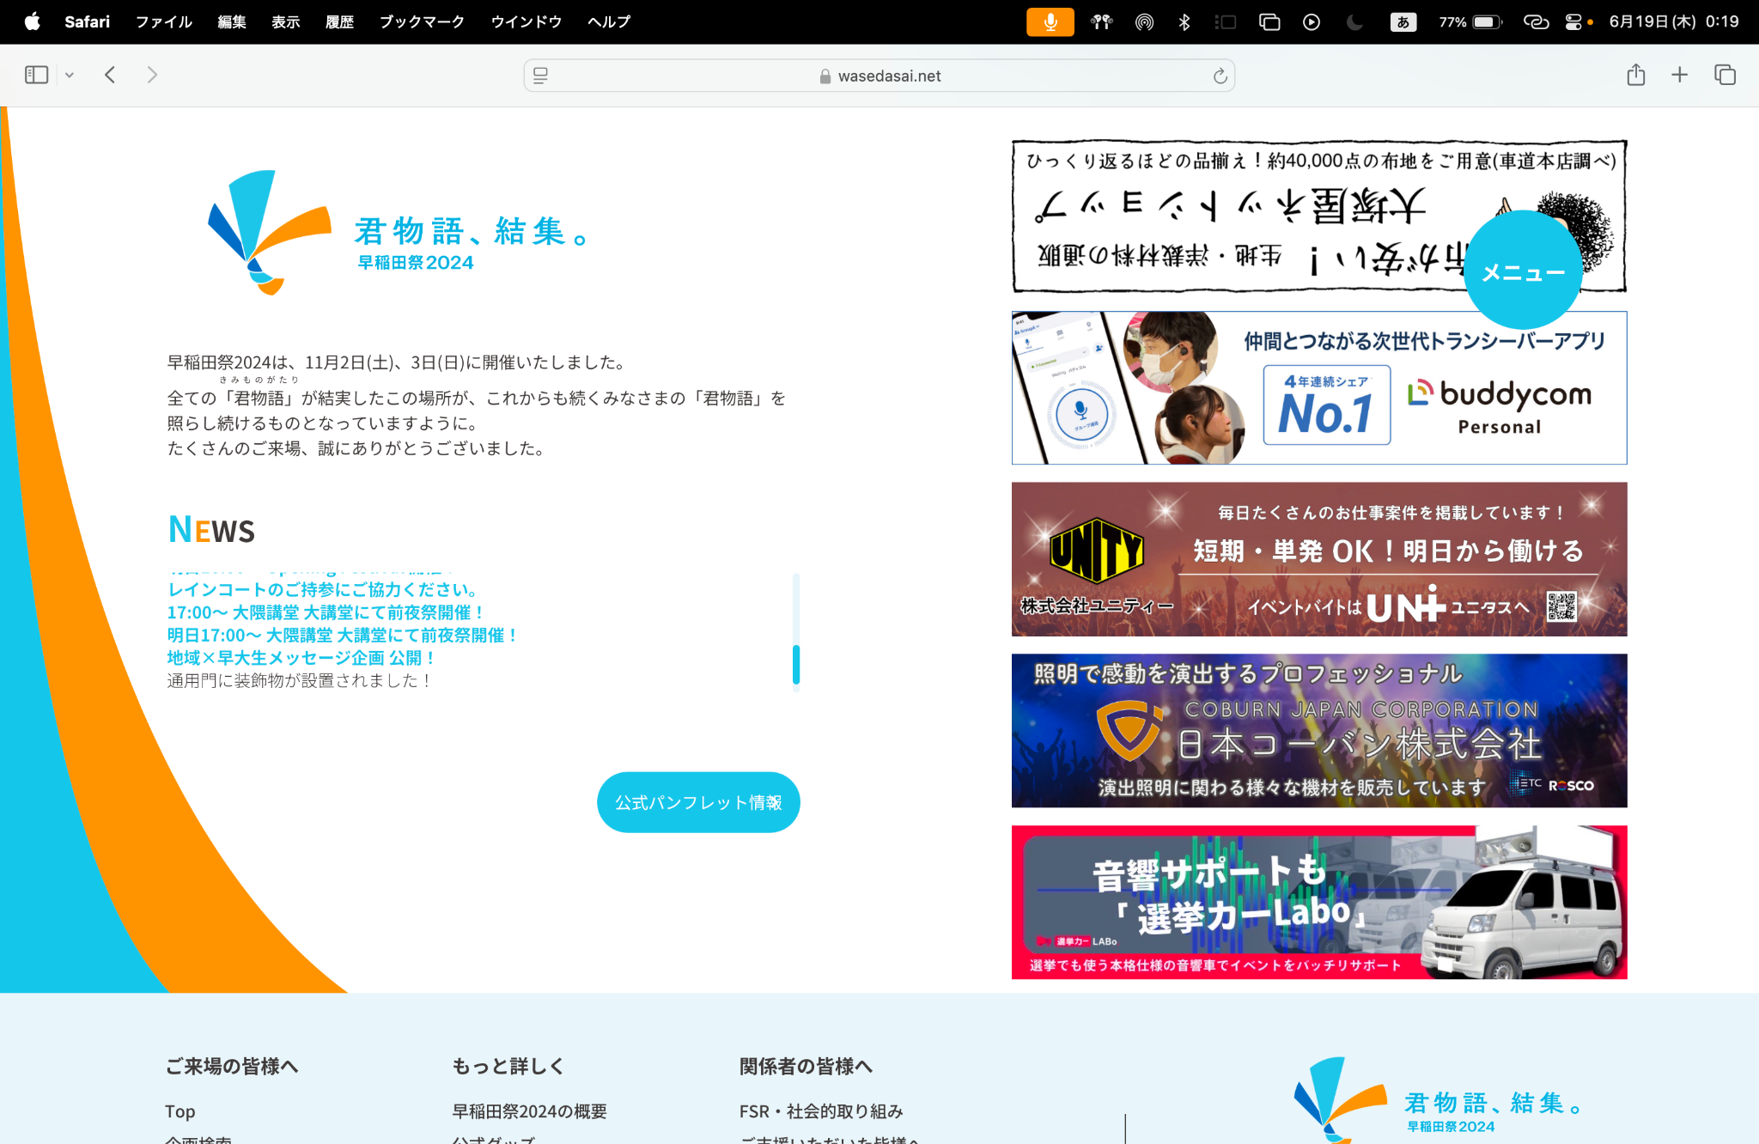Image resolution: width=1759 pixels, height=1144 pixels.
Task: Open news link 17:00〜 大隈講堂 大講堂にて前夜祭開催！
Action: click(x=327, y=612)
